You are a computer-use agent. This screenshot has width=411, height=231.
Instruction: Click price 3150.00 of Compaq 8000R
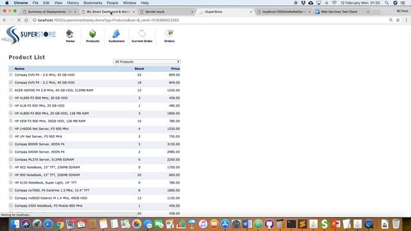pyautogui.click(x=173, y=144)
